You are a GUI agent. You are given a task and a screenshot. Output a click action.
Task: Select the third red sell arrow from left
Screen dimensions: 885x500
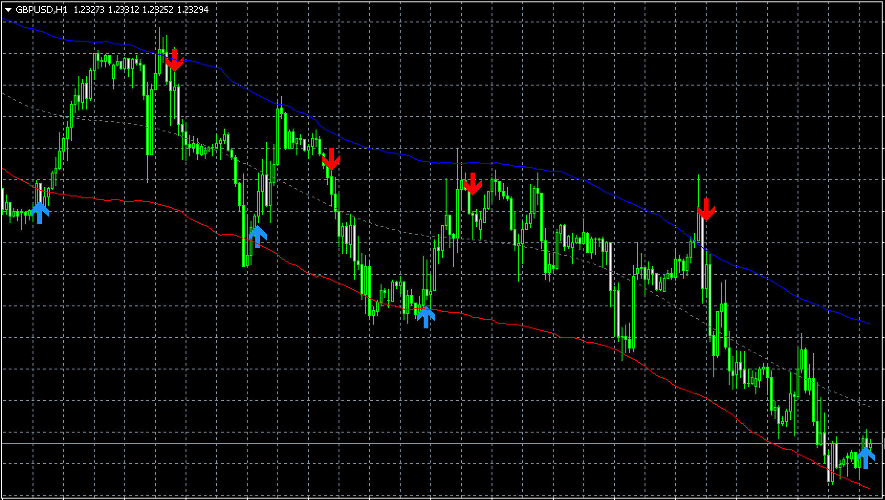tap(473, 184)
